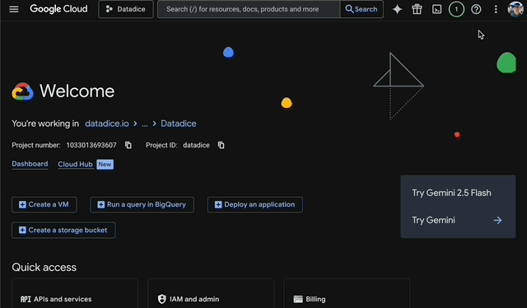Image resolution: width=527 pixels, height=308 pixels.
Task: Open the main navigation hamburger menu
Action: [14, 9]
